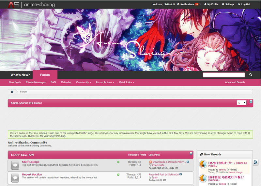Click the Forum breadcrumb text

click(x=23, y=92)
